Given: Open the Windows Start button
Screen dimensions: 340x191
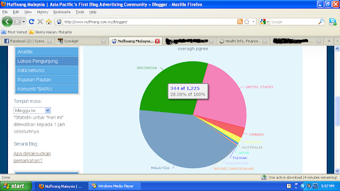Looking at the screenshot, I should [16, 186].
